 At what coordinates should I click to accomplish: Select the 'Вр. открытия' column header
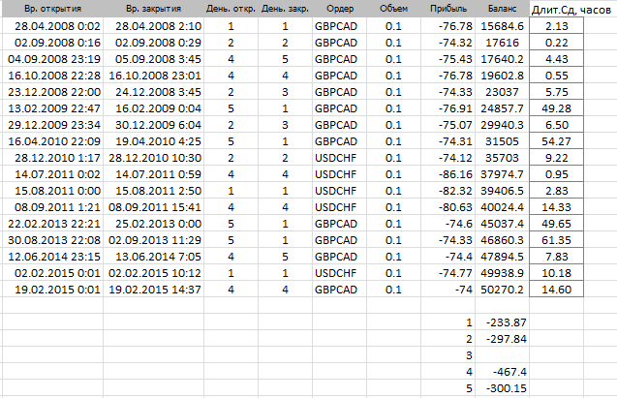tap(52, 9)
